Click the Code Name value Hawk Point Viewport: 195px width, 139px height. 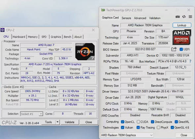34,49
